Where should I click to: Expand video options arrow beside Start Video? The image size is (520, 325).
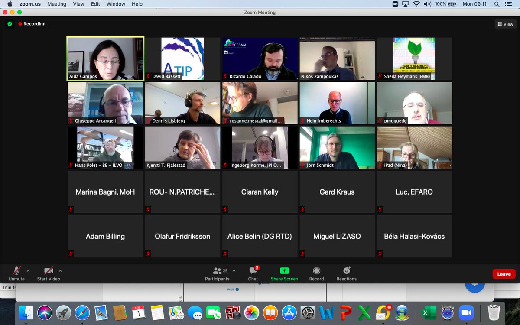coord(60,271)
